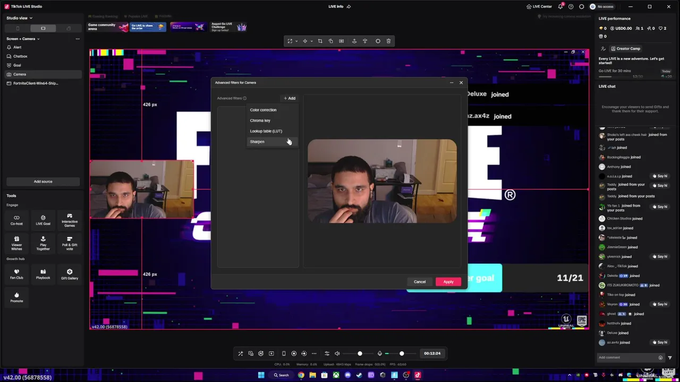The height and width of the screenshot is (382, 680).
Task: Choose Sharpen filter
Action: pyautogui.click(x=272, y=142)
